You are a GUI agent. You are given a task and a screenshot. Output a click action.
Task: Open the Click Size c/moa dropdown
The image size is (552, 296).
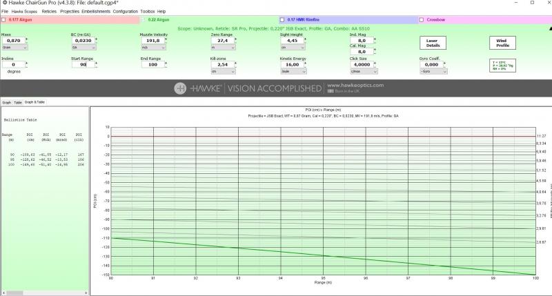tap(364, 71)
